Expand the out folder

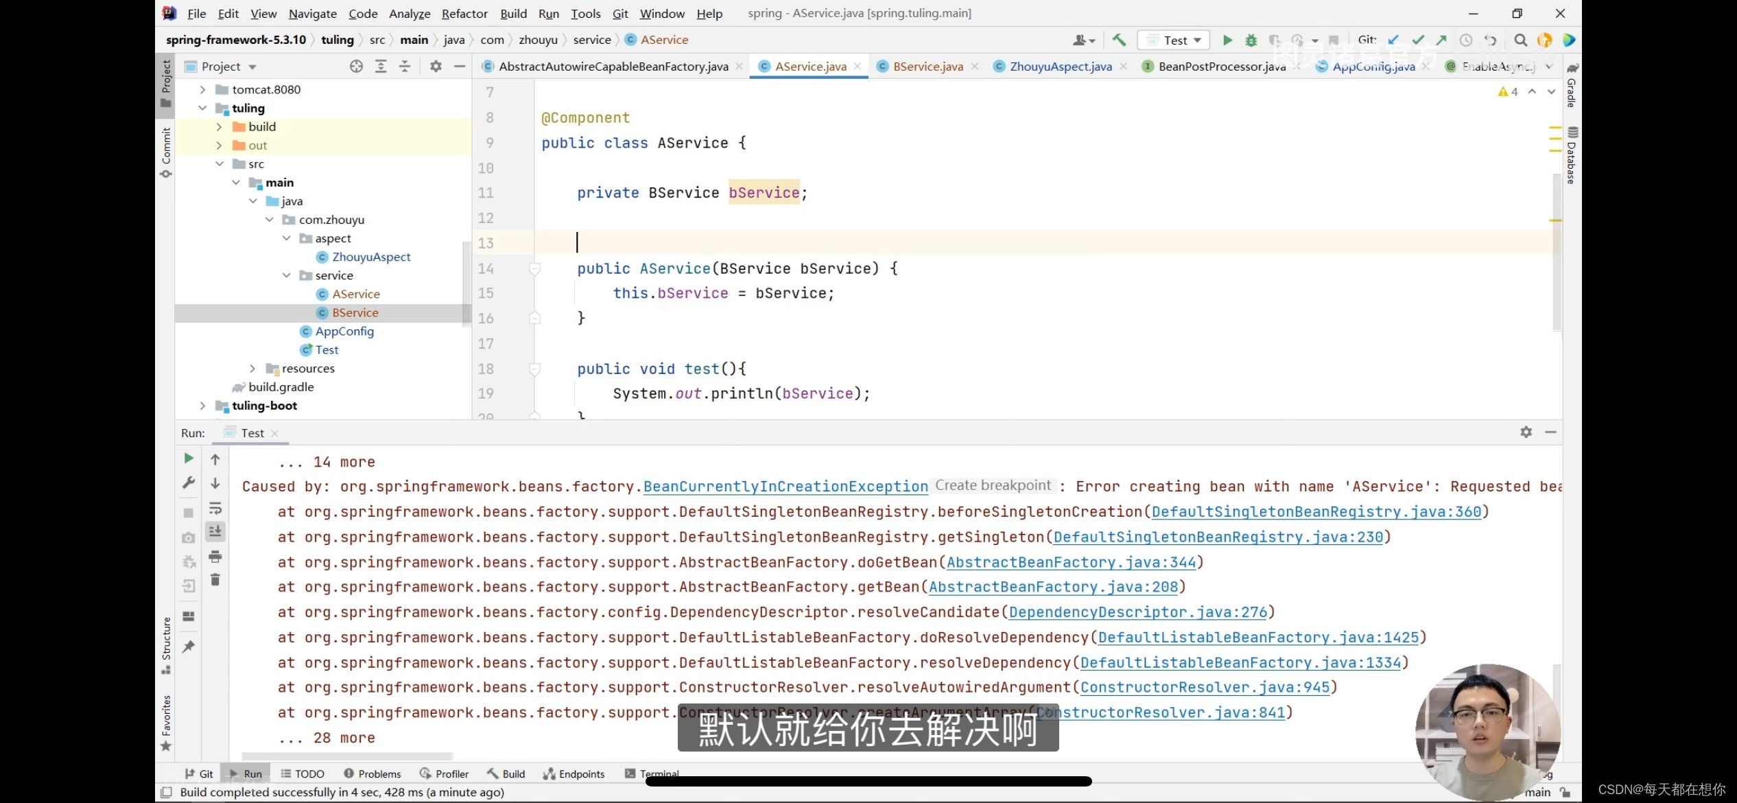point(219,145)
